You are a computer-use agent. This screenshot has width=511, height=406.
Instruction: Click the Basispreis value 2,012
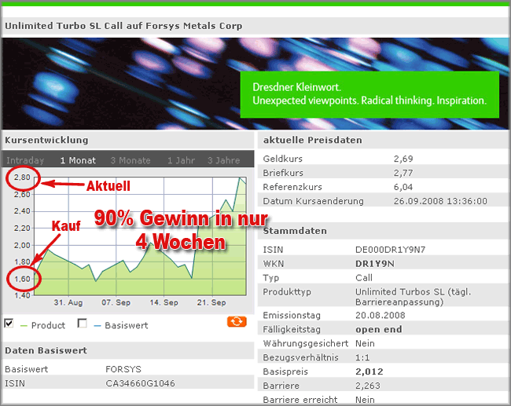[369, 371]
